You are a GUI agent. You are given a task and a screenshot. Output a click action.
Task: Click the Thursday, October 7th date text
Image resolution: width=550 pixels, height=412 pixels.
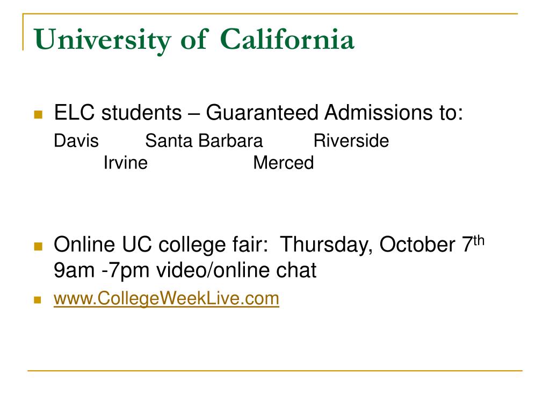click(x=382, y=244)
